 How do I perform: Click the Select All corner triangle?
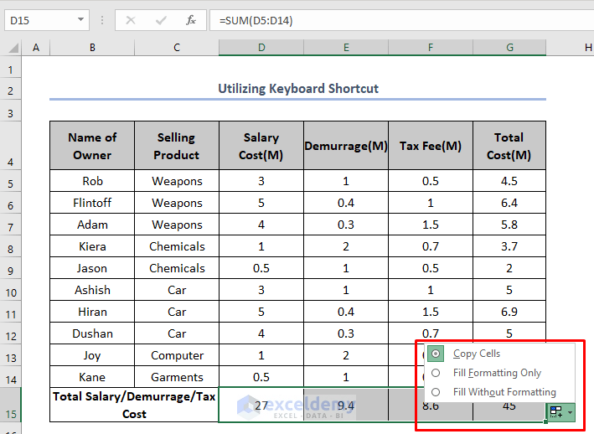[13, 48]
